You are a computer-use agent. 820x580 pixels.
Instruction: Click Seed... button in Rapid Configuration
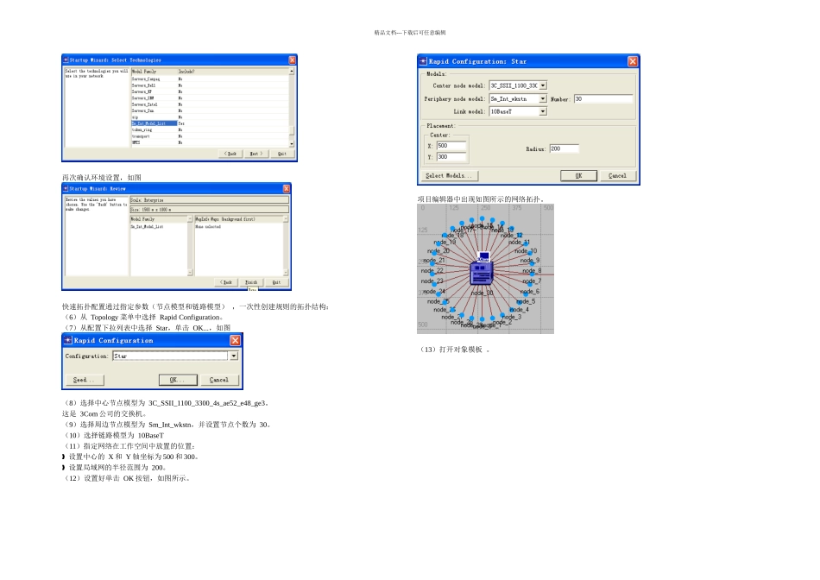pyautogui.click(x=84, y=380)
